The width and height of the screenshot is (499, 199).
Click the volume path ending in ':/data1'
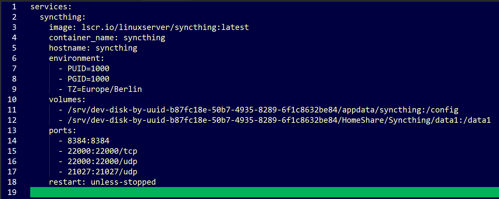pyautogui.click(x=279, y=120)
